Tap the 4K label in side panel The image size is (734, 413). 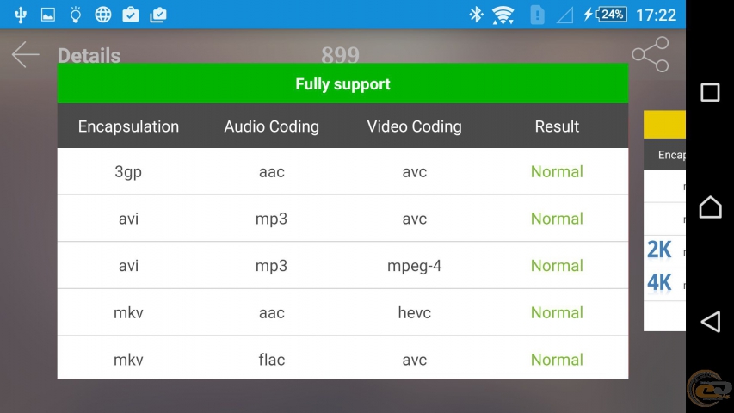[659, 283]
